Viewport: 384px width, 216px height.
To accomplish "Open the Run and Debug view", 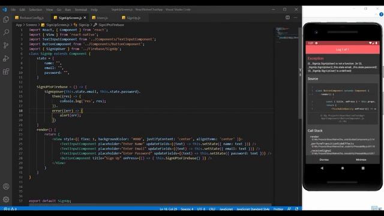I will point(6,59).
